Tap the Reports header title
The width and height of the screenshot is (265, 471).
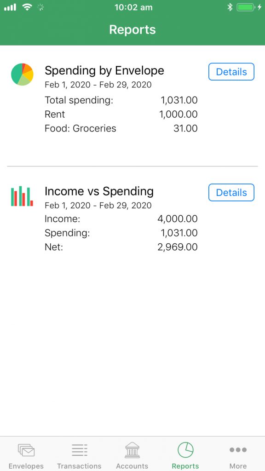tap(132, 30)
